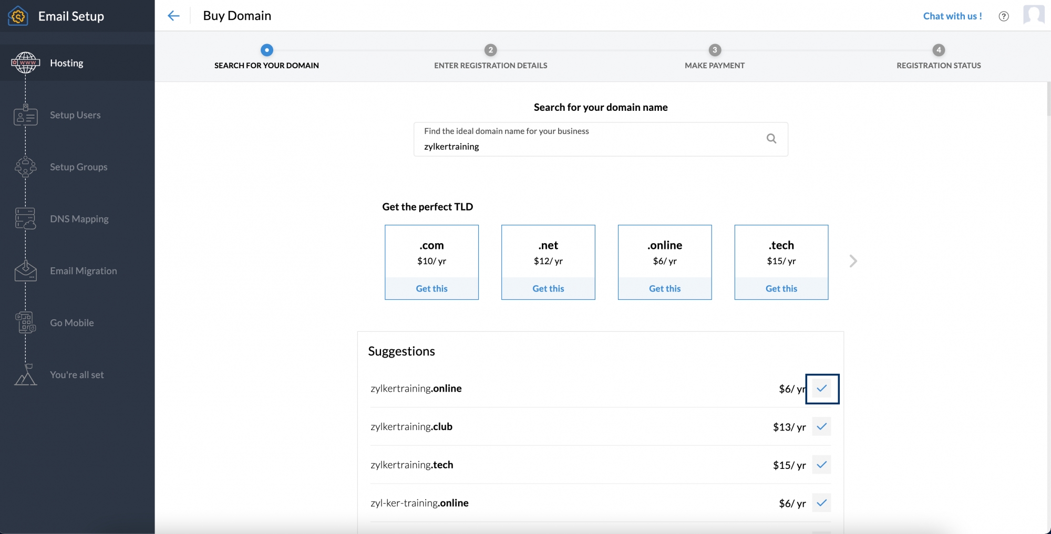The image size is (1051, 534).
Task: Expand more TLD options with the right arrow
Action: click(x=853, y=261)
